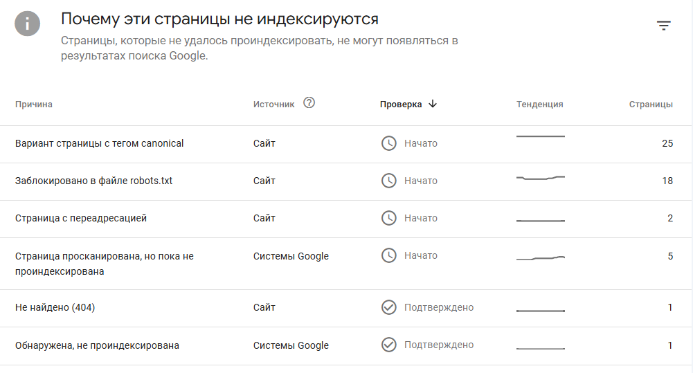
Task: Open the filter rows icon
Action: [663, 26]
